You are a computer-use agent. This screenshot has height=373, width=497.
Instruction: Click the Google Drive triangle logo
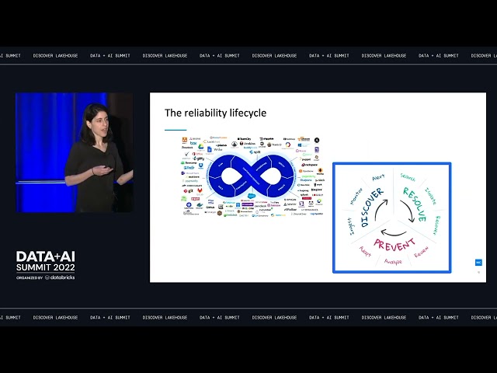[200, 147]
